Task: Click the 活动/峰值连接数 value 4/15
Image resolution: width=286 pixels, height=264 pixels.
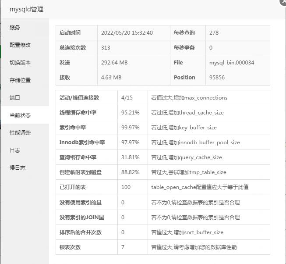Action: [x=127, y=98]
